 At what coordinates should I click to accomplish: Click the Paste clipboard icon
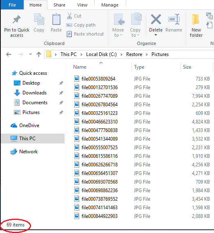56,19
